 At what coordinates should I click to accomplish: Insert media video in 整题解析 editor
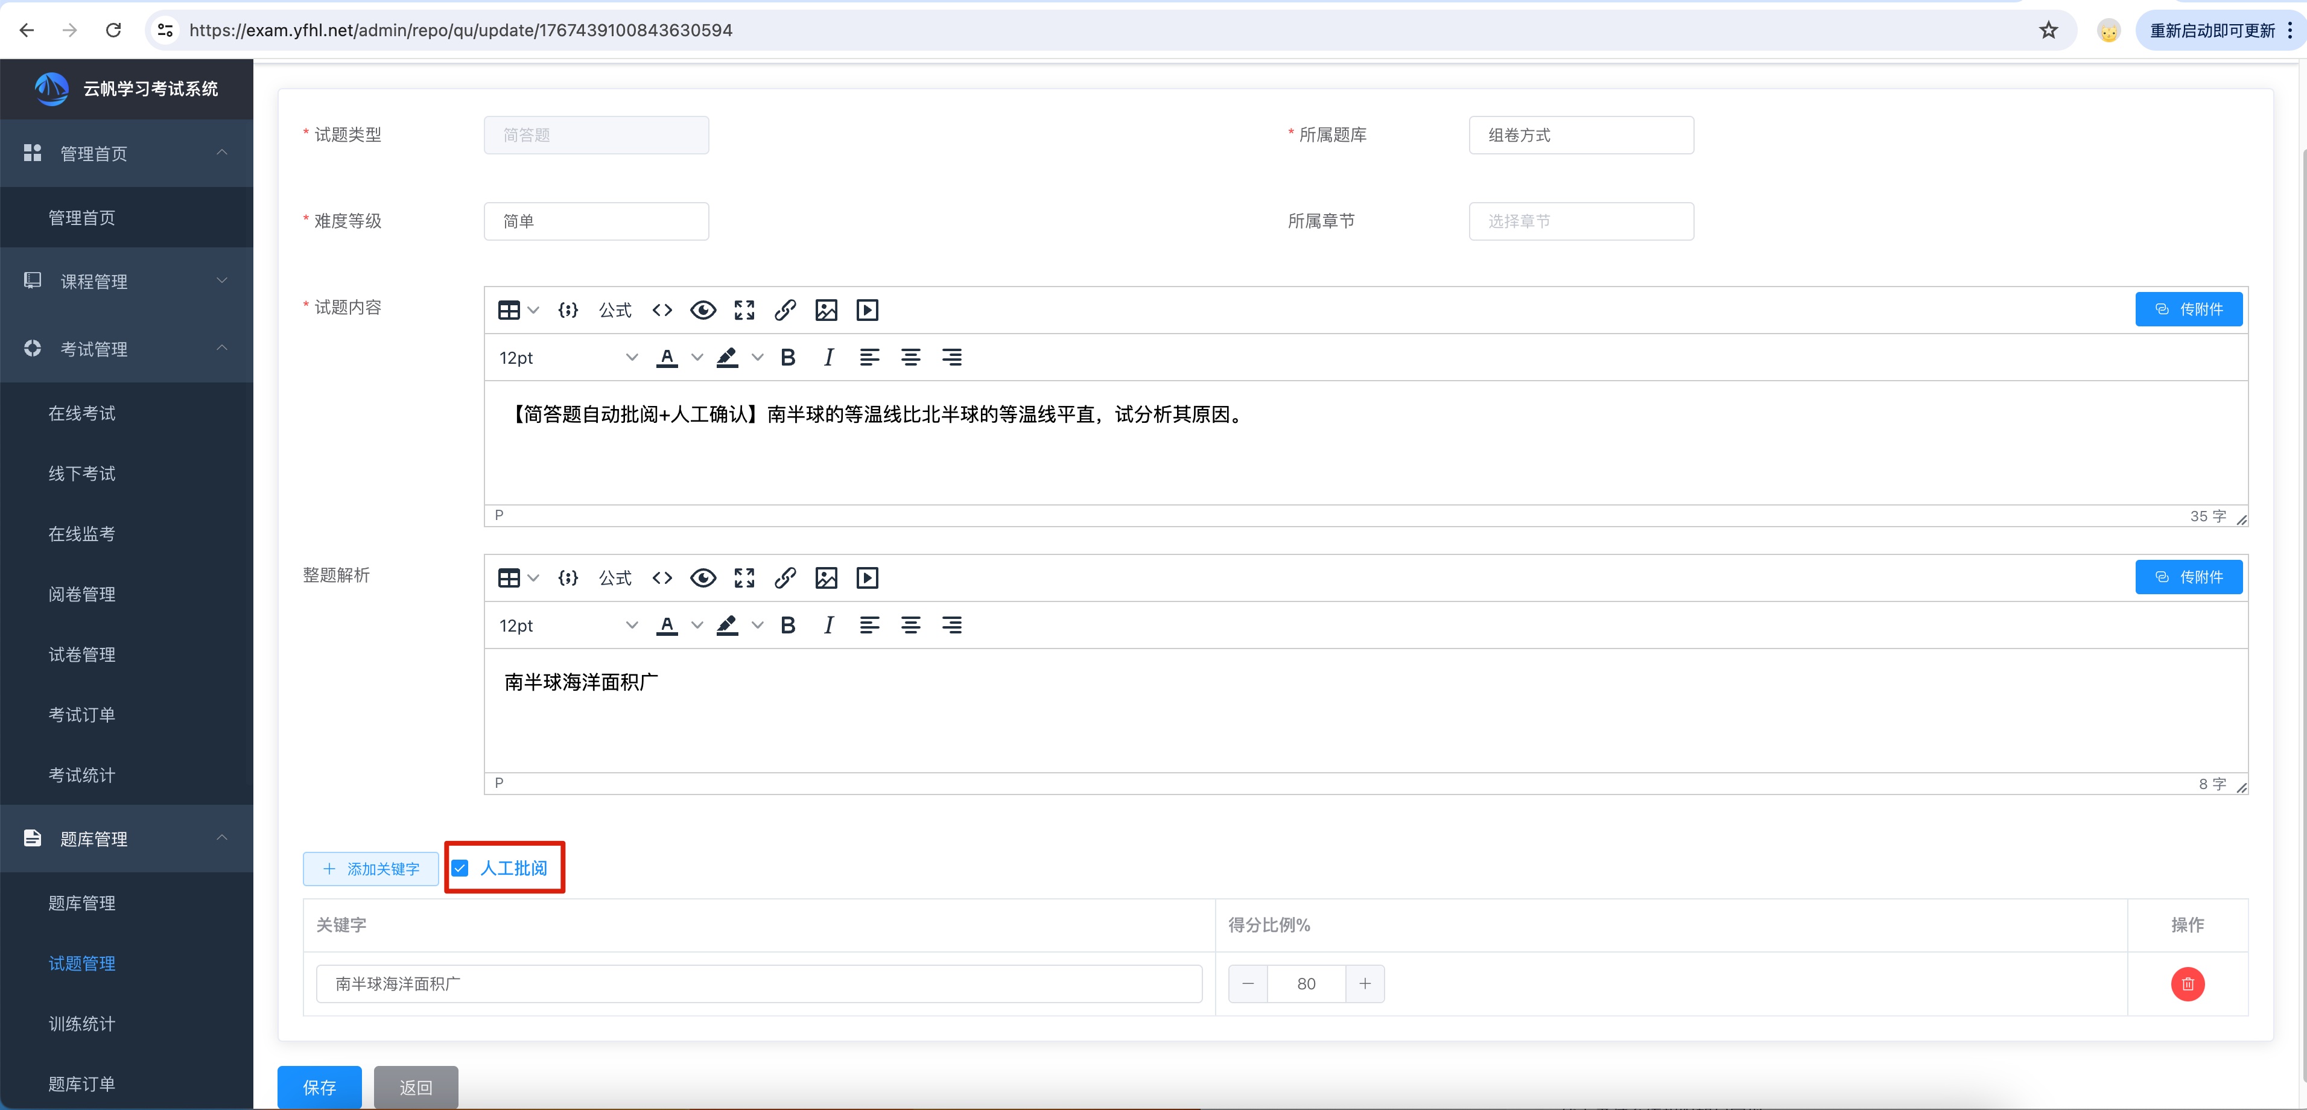coord(868,578)
